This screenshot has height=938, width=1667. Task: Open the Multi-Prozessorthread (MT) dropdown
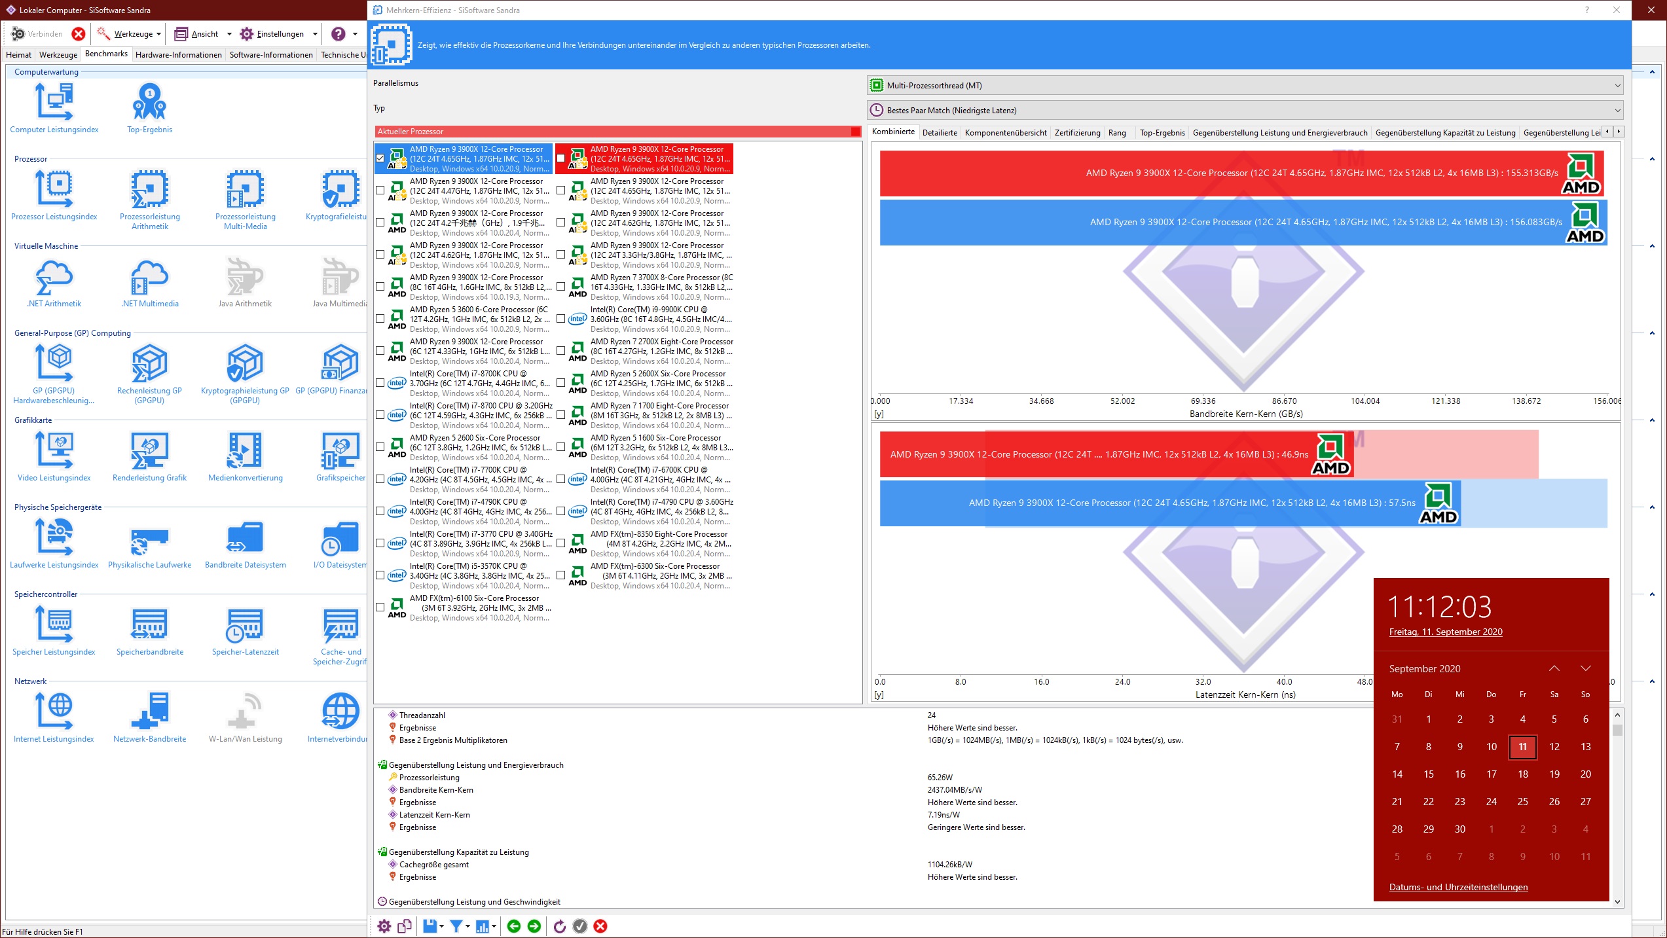pos(1244,86)
